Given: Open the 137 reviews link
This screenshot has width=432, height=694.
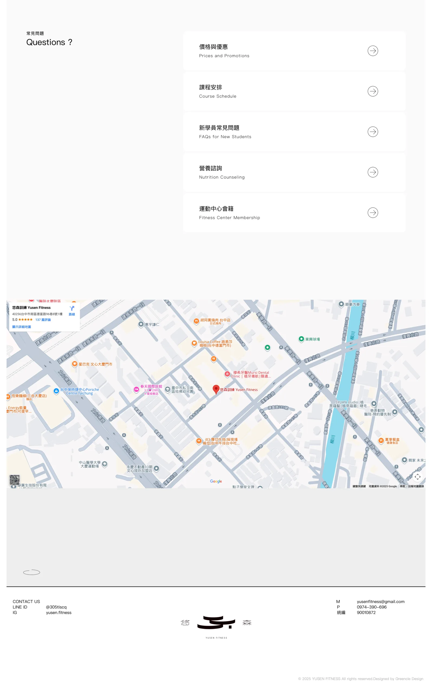Looking at the screenshot, I should point(43,320).
